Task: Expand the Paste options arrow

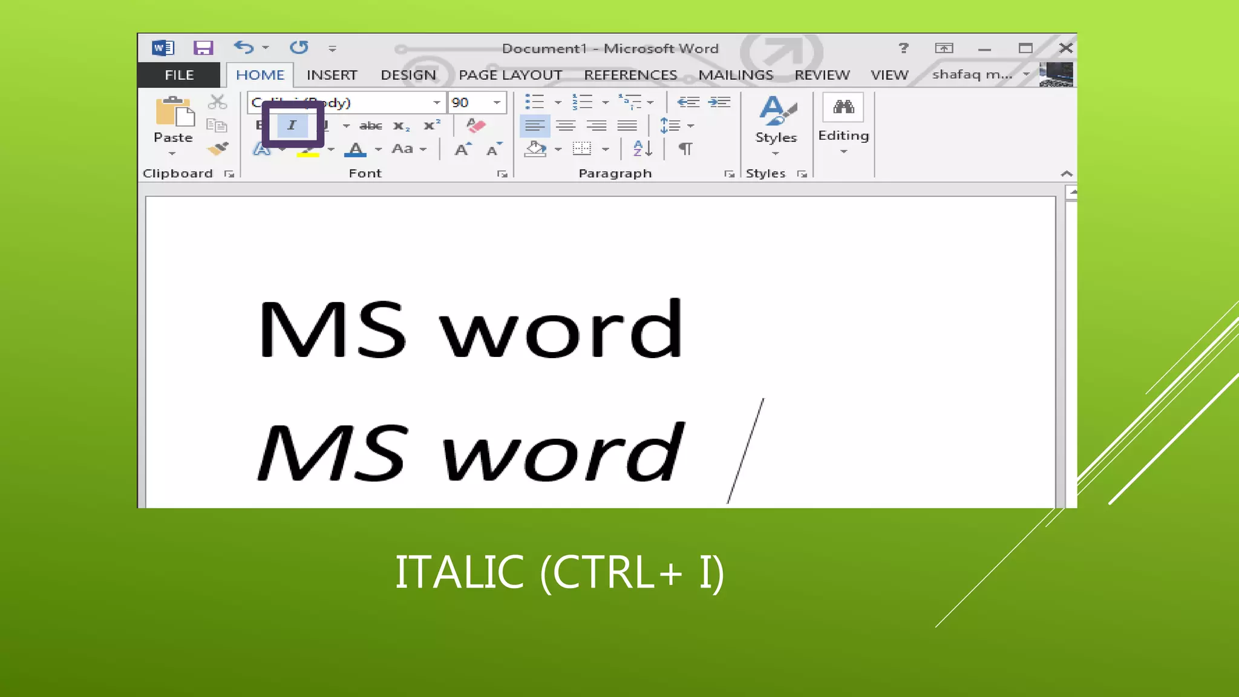Action: (172, 154)
